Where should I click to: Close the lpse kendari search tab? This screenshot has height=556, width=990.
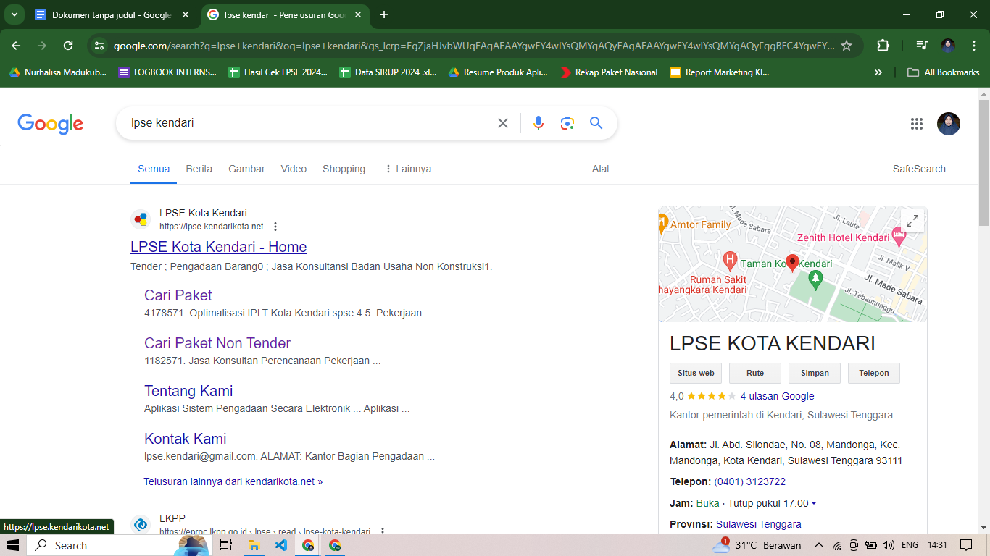click(x=357, y=14)
